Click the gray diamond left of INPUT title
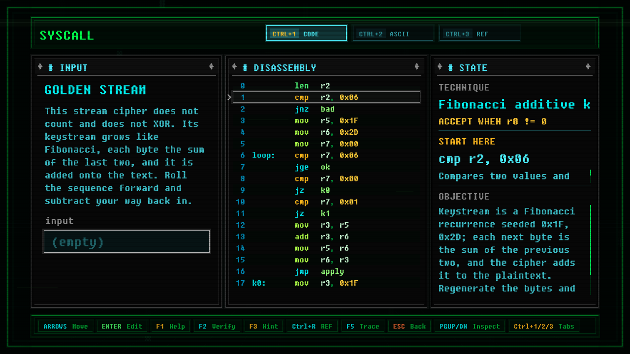The width and height of the screenshot is (630, 354). (x=40, y=67)
